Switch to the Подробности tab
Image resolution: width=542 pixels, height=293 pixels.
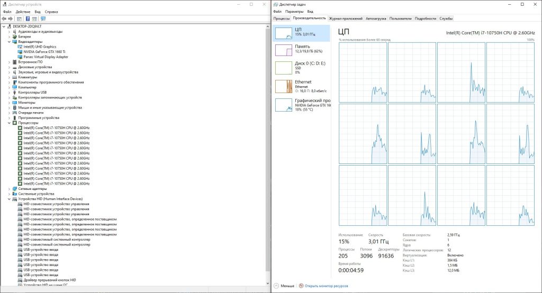pyautogui.click(x=425, y=19)
